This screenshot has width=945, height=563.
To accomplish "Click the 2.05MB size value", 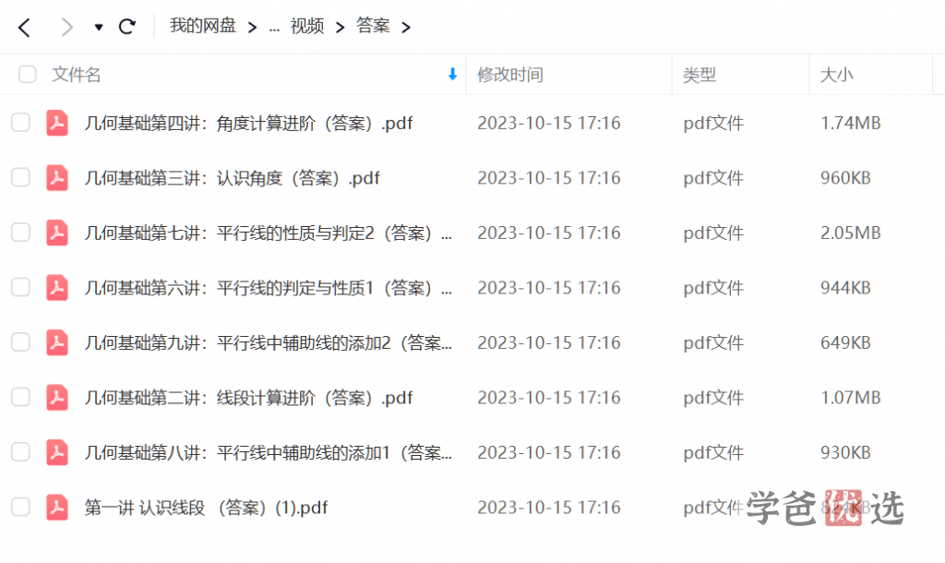I will pos(850,233).
